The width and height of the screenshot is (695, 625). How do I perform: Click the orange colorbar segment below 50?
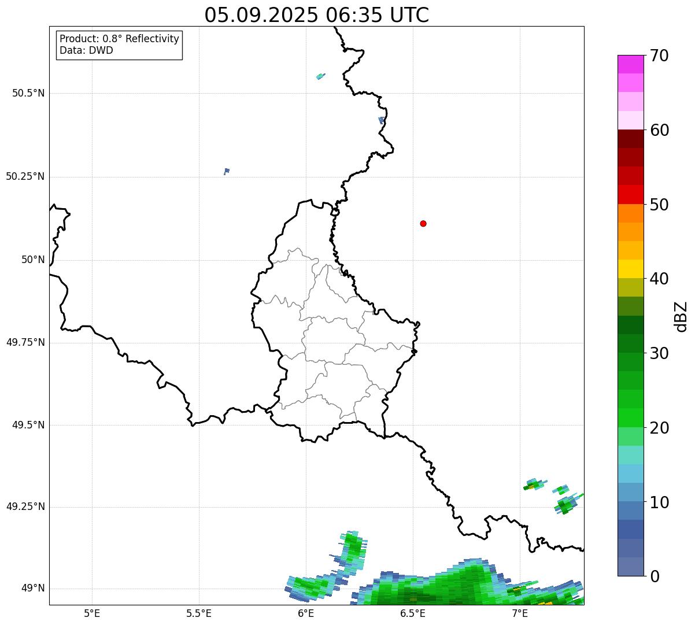pyautogui.click(x=631, y=213)
